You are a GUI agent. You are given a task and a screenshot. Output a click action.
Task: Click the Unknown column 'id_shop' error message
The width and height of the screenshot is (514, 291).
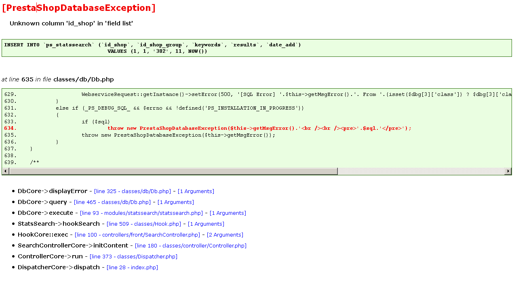click(x=72, y=23)
